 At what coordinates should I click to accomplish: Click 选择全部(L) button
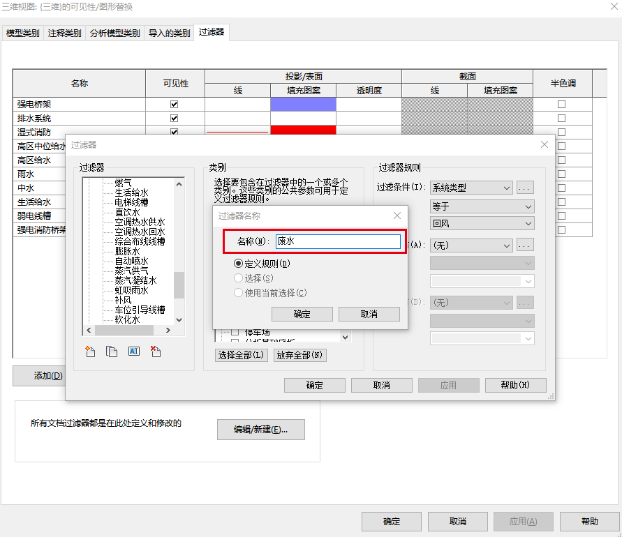click(241, 355)
